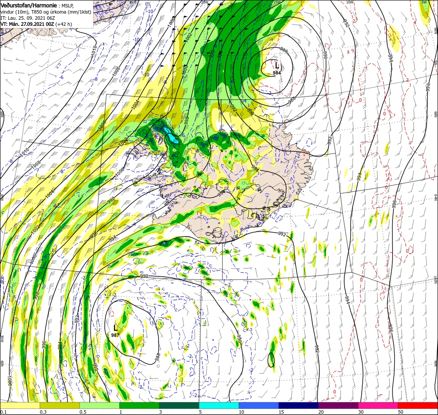Click the 0.3 legend scale value

coord(43,412)
